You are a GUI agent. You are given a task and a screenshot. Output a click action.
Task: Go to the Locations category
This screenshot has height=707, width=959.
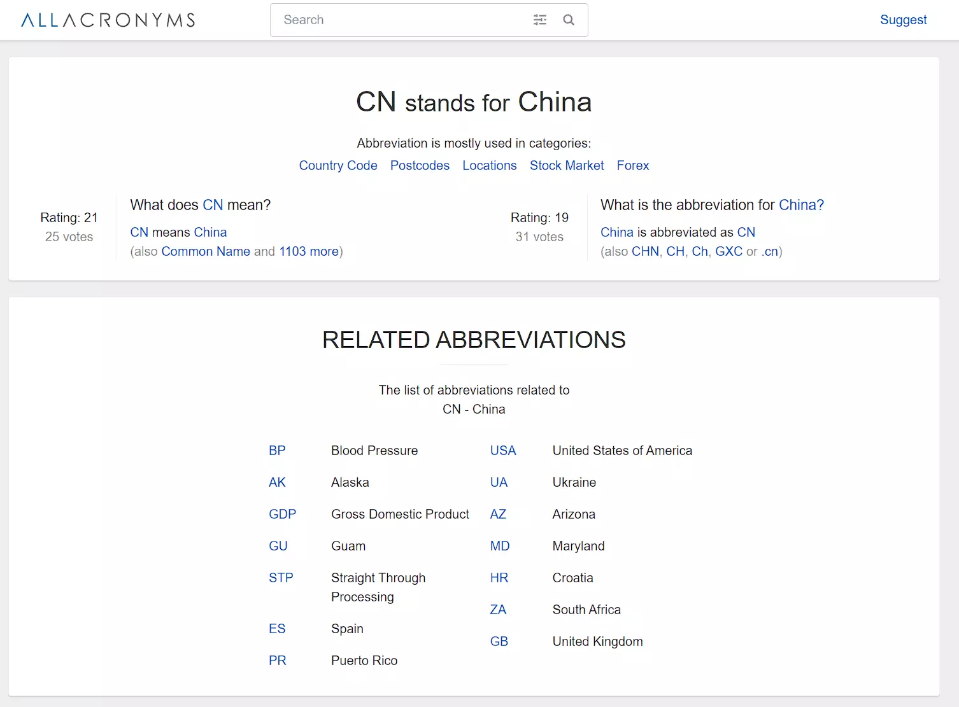tap(489, 165)
